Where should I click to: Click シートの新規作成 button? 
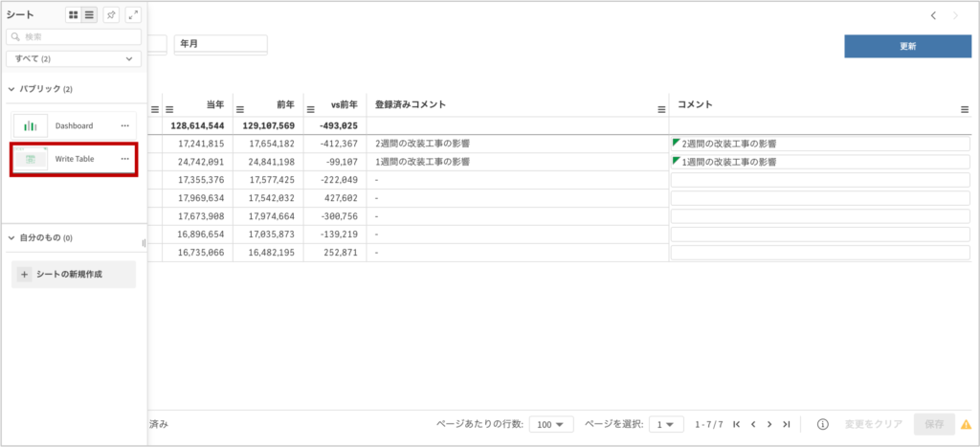click(x=74, y=274)
